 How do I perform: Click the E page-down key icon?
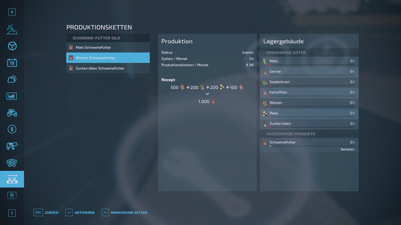pyautogui.click(x=12, y=213)
